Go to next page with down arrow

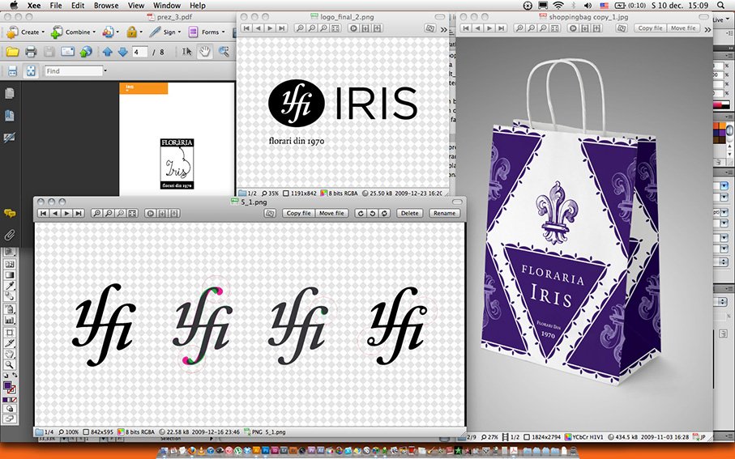coord(122,52)
